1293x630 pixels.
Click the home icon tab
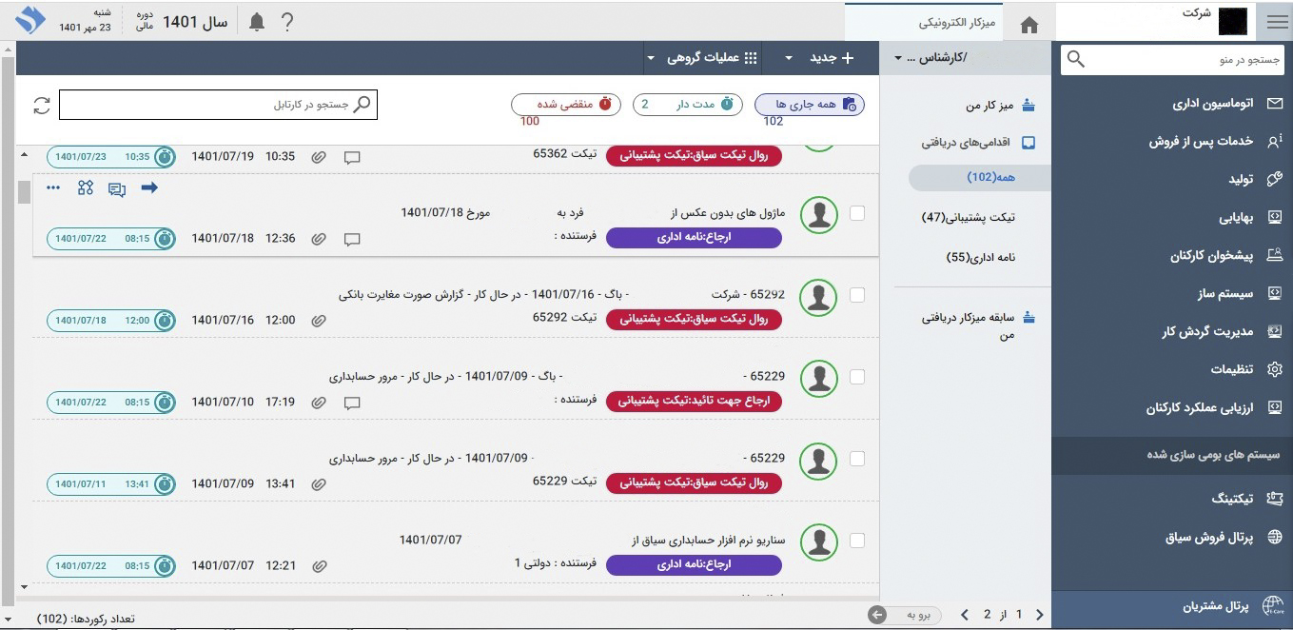pos(1029,25)
